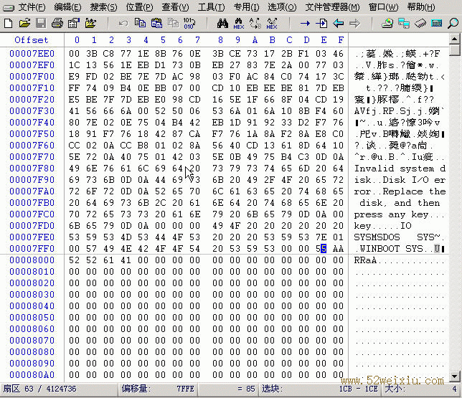Click '.WINBOOT SYS' in the text column
This screenshot has height=398, width=462.
point(389,249)
